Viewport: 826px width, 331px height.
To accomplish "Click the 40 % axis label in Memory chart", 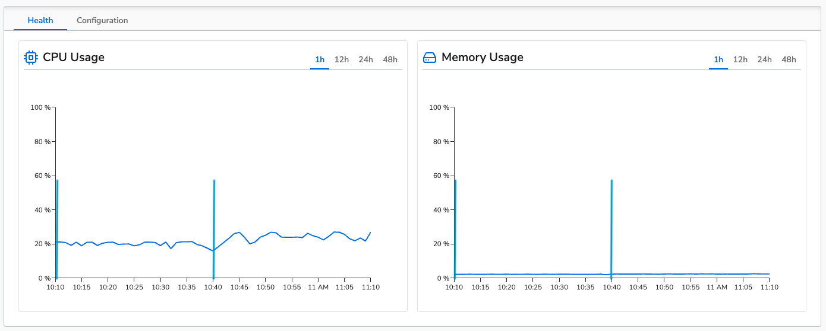I will coord(440,210).
